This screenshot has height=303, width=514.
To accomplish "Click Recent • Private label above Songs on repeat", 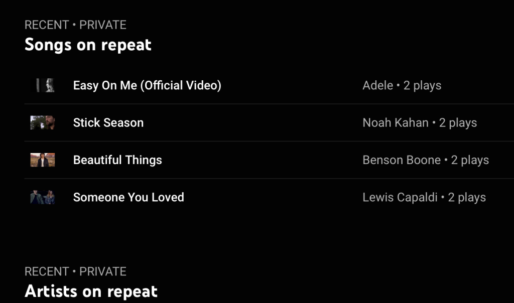I will click(x=75, y=25).
